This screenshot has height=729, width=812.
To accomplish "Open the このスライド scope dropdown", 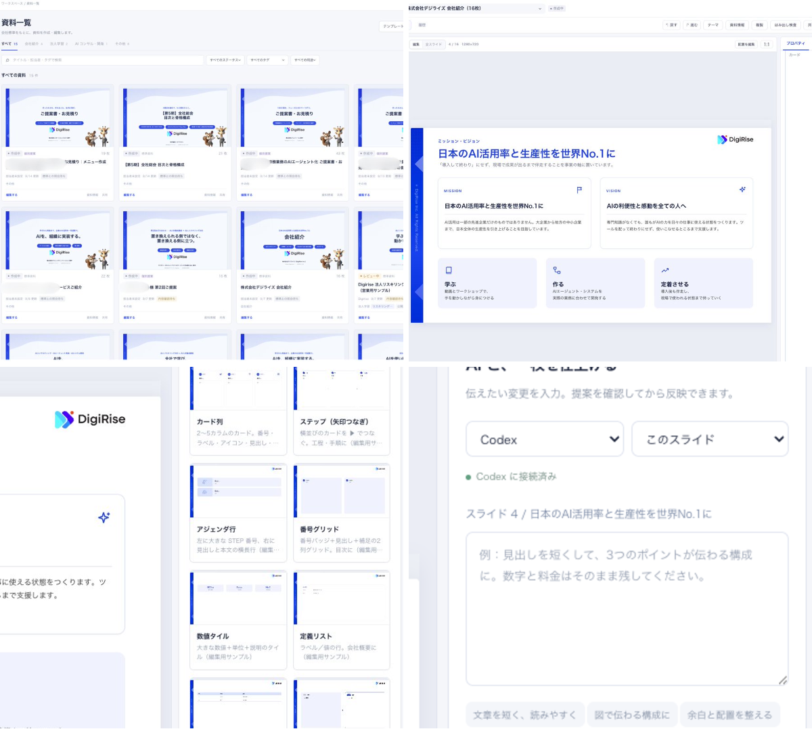I will click(x=710, y=439).
